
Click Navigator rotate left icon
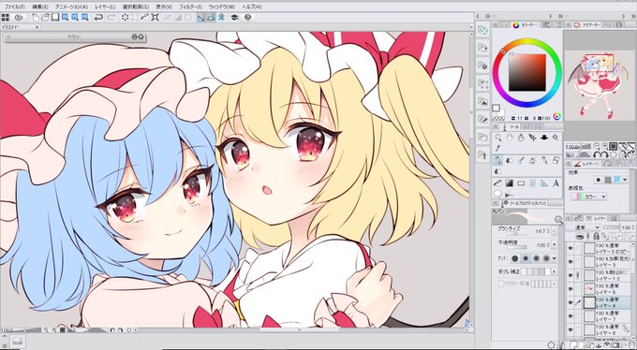597,154
